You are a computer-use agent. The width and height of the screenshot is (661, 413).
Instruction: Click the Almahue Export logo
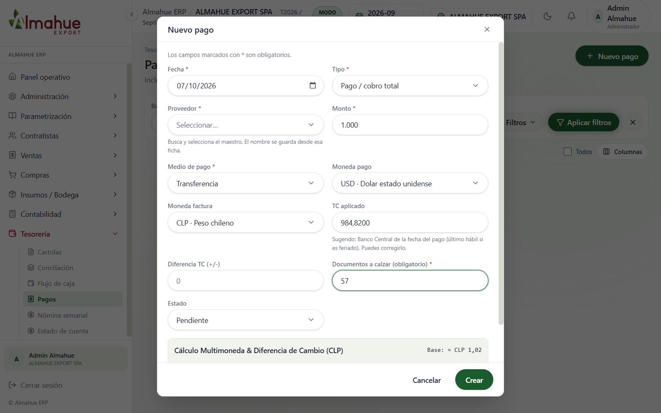pyautogui.click(x=45, y=22)
